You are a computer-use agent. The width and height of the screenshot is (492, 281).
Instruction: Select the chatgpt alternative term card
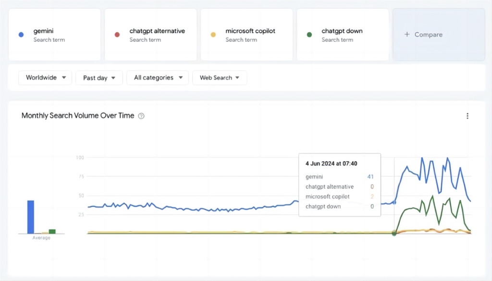[x=150, y=35]
